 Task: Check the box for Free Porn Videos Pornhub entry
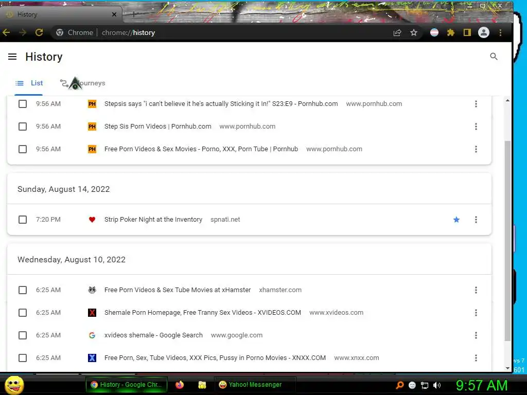[x=23, y=149]
